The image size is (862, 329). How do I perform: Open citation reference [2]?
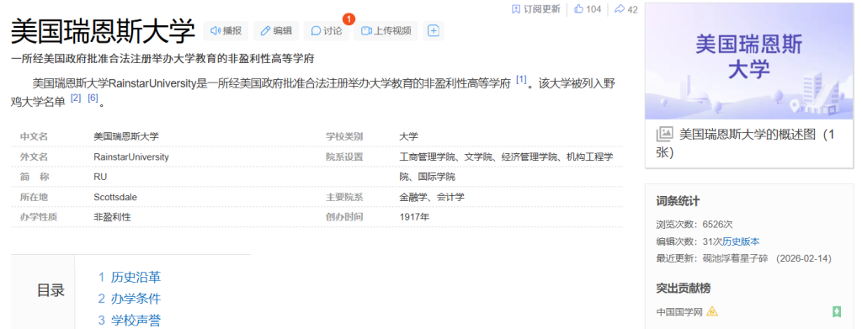[x=76, y=98]
